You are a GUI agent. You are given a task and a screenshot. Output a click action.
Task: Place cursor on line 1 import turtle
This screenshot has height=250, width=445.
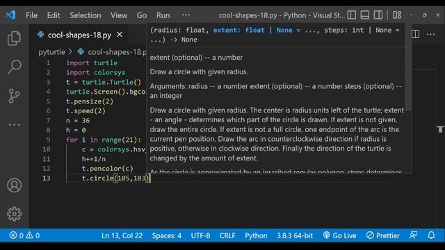click(92, 62)
